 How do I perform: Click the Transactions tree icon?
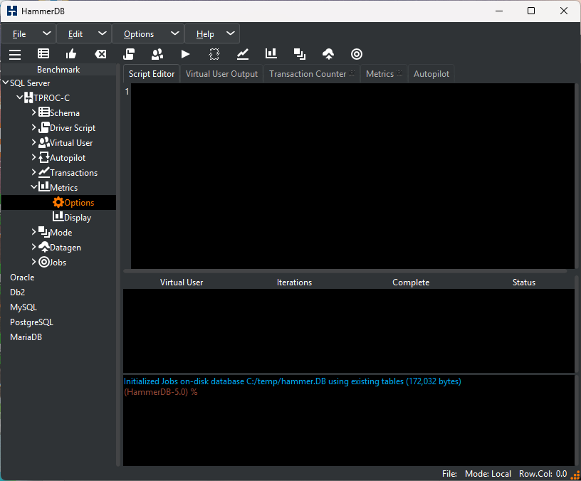point(44,171)
